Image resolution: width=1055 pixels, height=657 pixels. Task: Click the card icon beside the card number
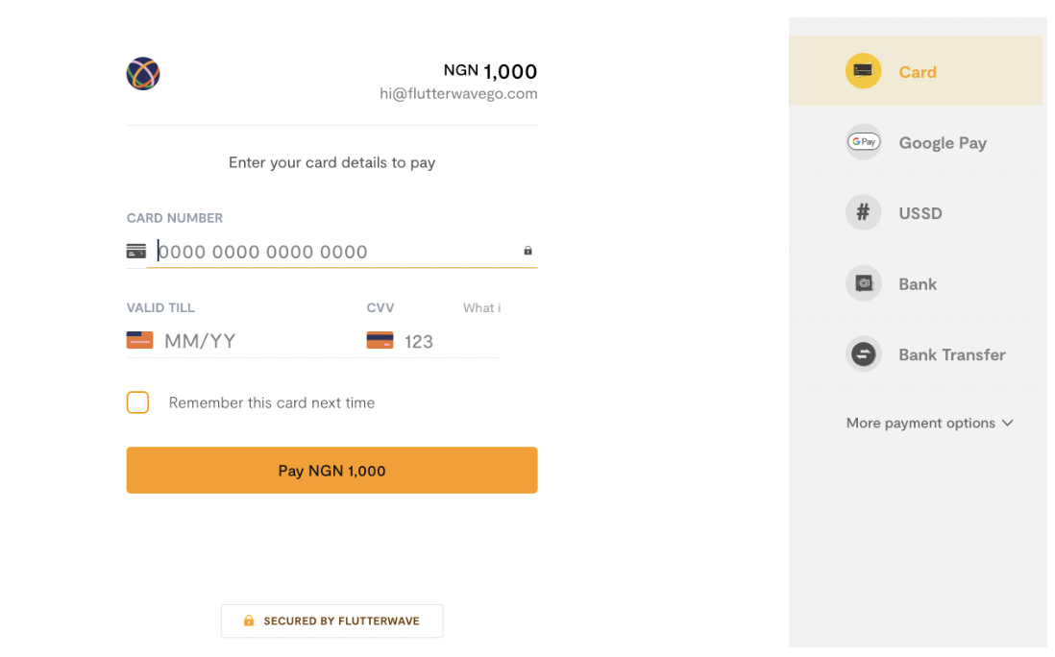[x=135, y=252]
